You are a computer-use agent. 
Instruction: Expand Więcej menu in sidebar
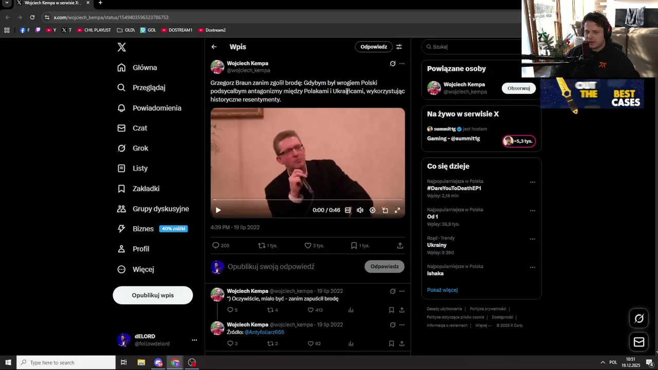tap(136, 269)
